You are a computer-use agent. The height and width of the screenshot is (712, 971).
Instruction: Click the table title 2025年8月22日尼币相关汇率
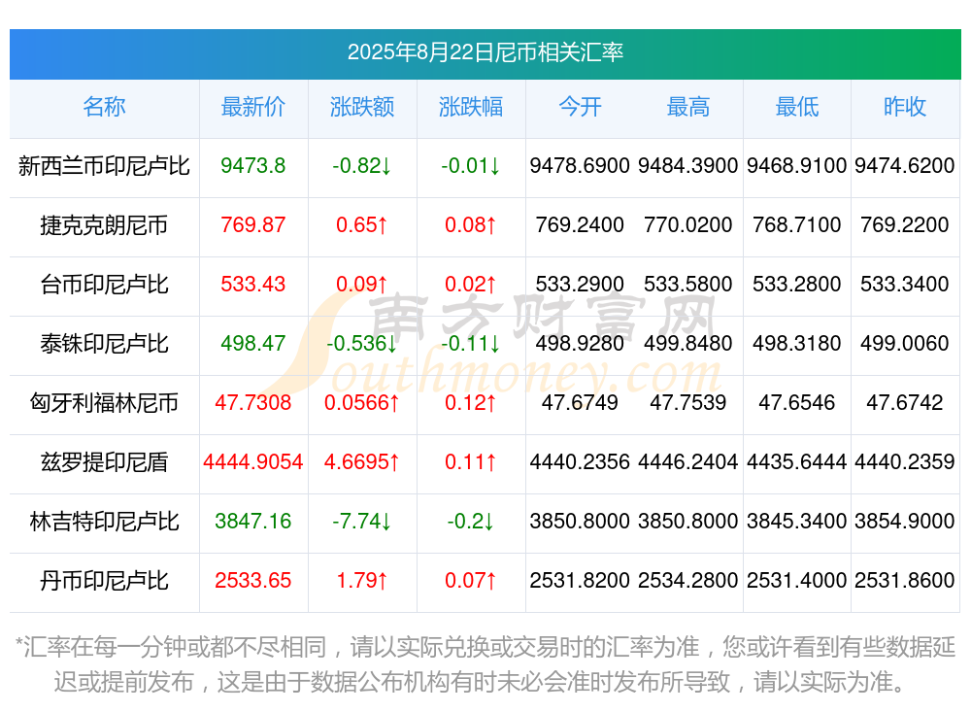pos(485,52)
